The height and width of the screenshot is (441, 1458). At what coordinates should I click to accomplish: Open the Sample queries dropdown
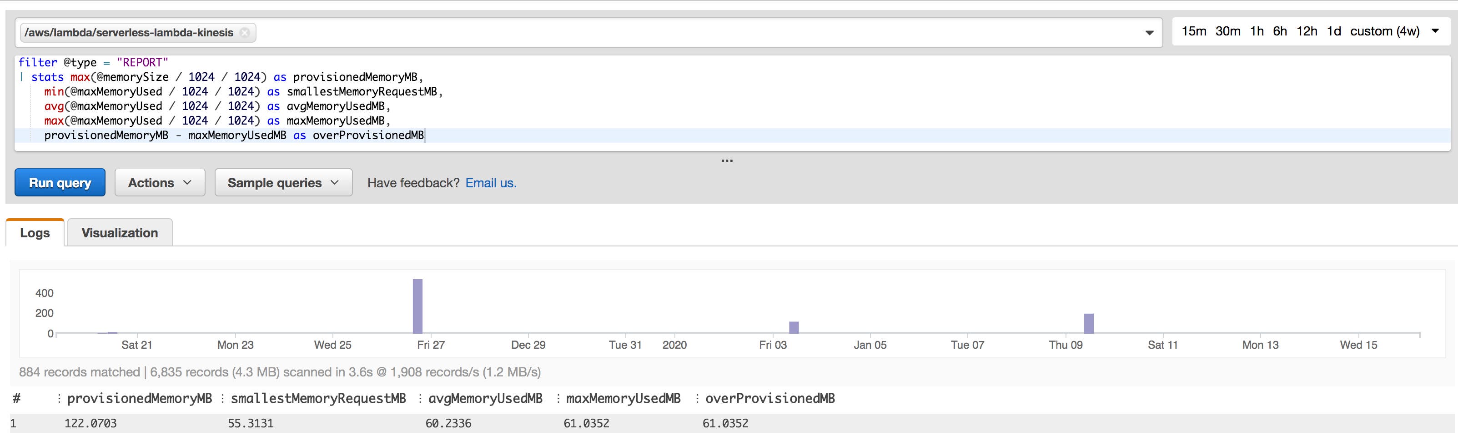pyautogui.click(x=283, y=182)
